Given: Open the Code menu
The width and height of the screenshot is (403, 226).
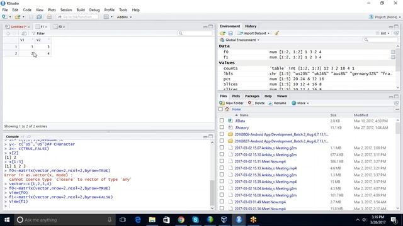Looking at the screenshot, I should (x=27, y=10).
